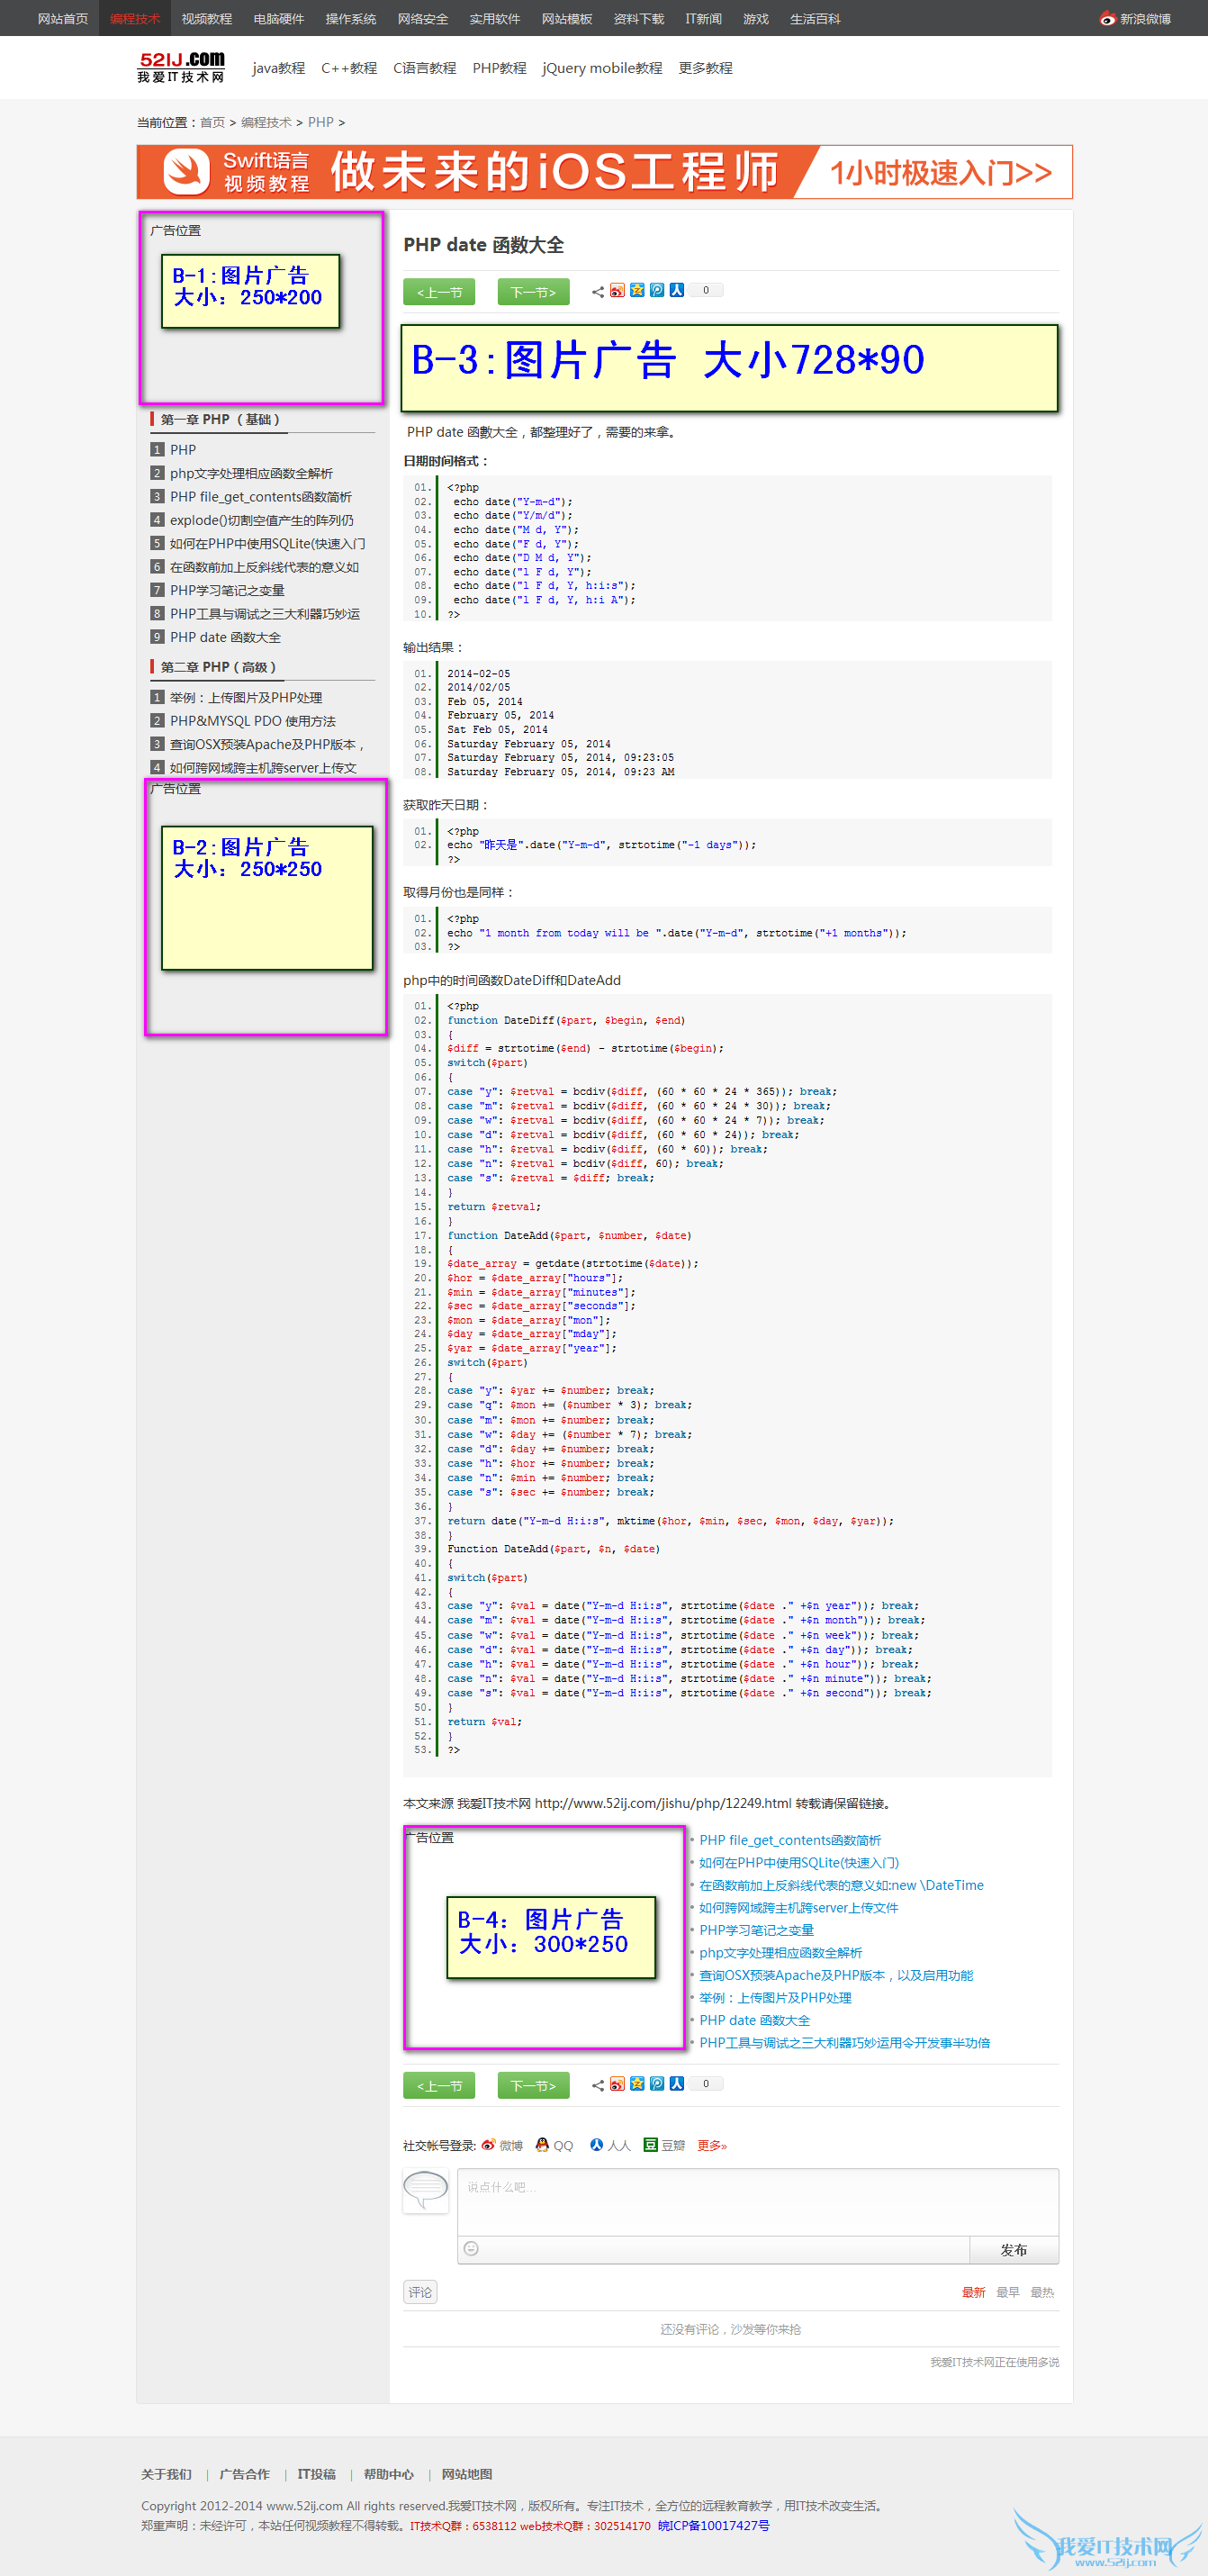Open 网络安全 in the top navigation
This screenshot has width=1208, height=2576.
pos(423,19)
